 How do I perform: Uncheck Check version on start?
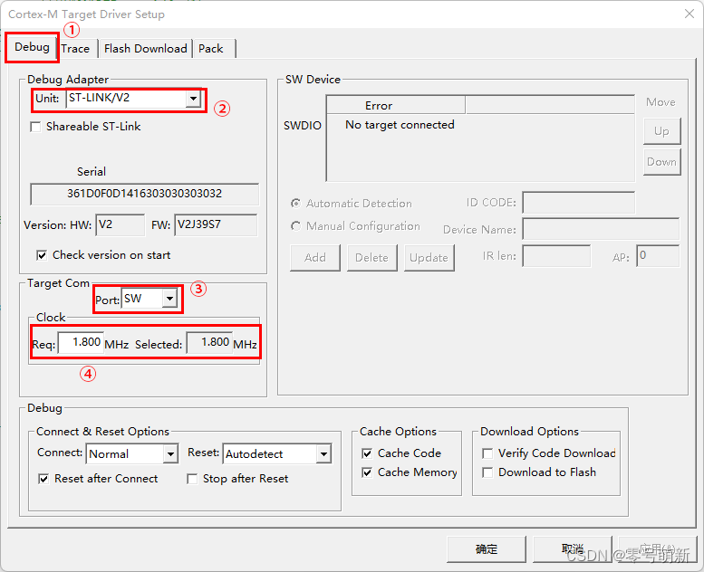42,255
